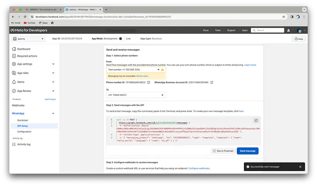Open a new browser tab
317x186 pixels.
pyautogui.click(x=106, y=10)
